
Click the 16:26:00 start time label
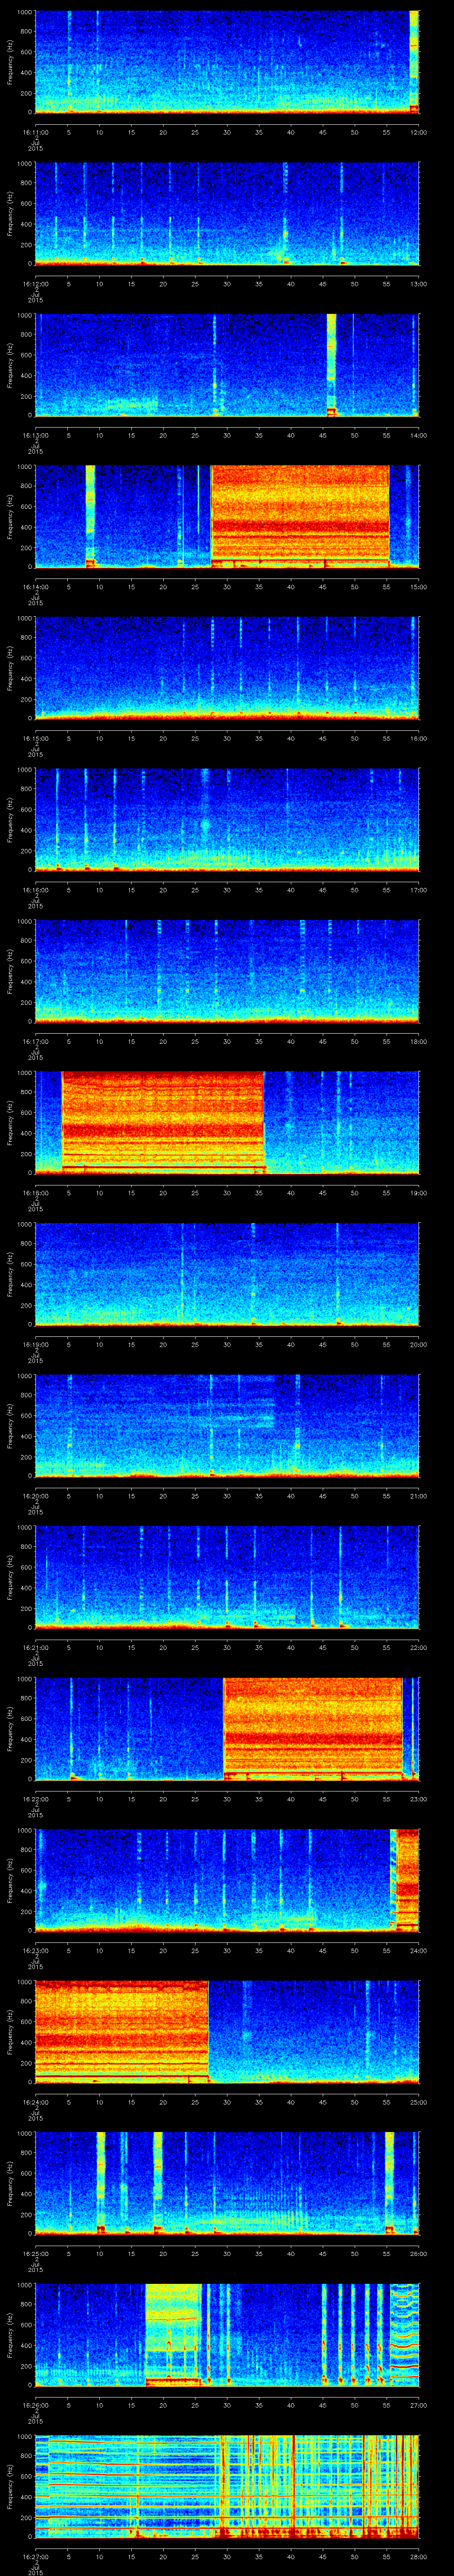35,2405
